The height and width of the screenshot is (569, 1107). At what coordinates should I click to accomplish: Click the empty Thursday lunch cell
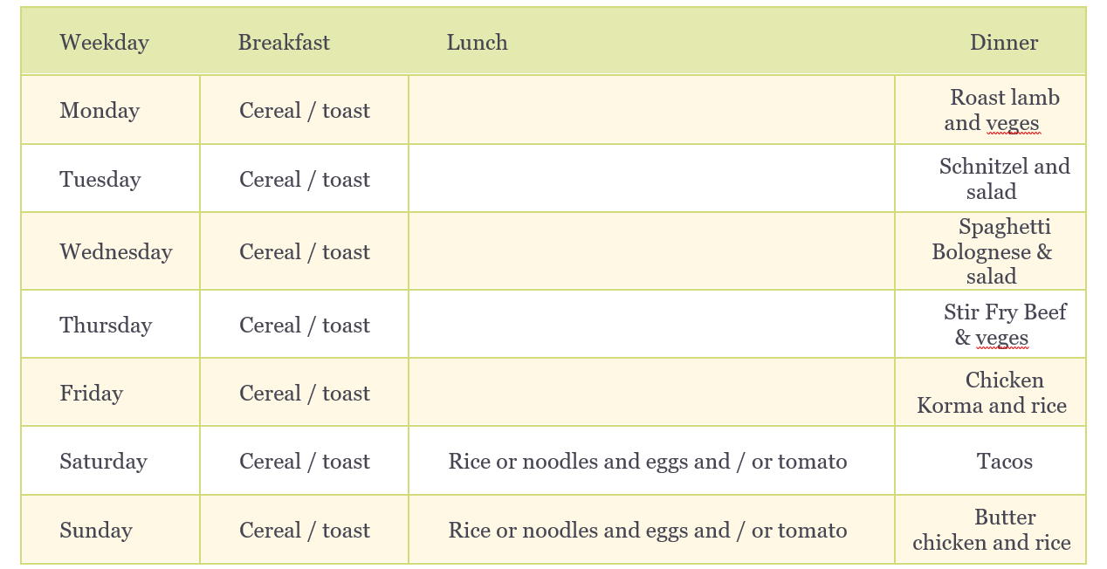pos(651,324)
